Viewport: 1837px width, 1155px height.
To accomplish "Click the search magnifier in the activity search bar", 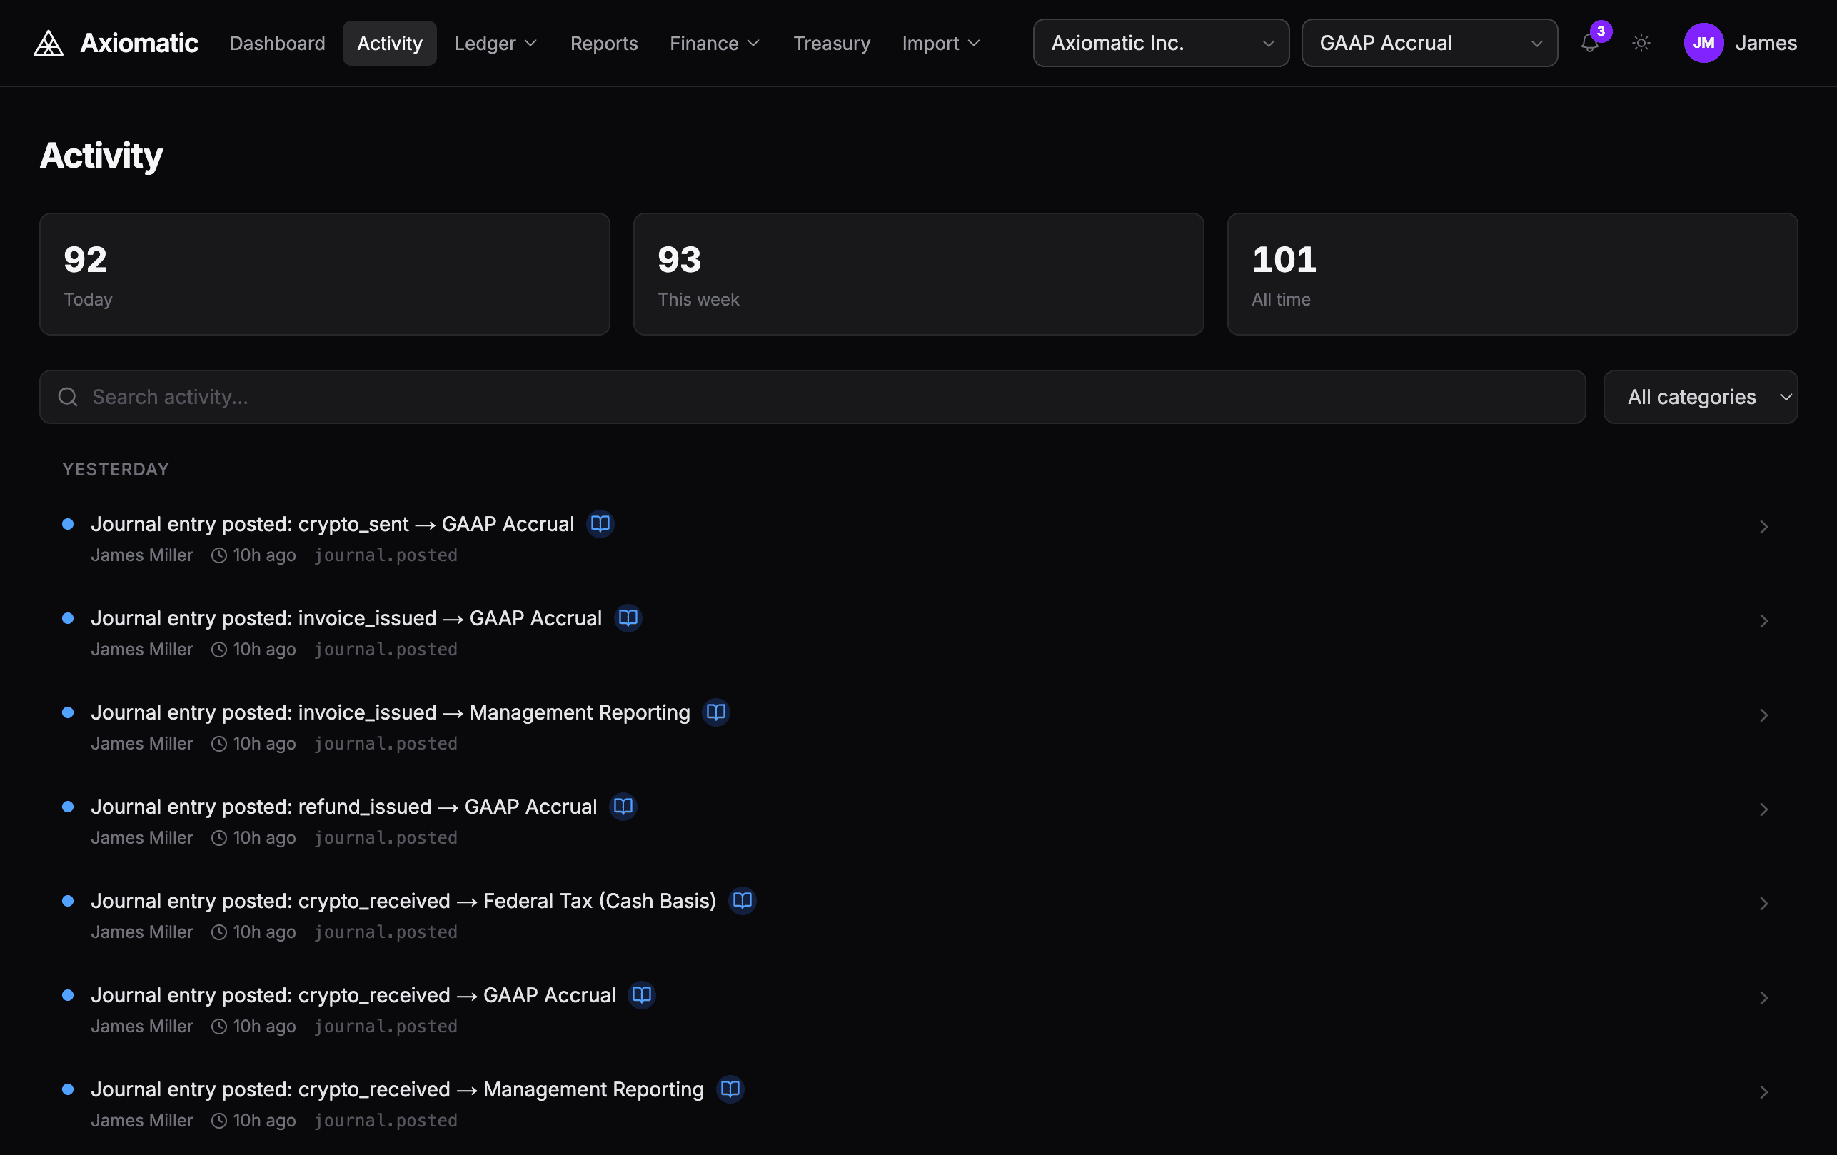I will [x=67, y=397].
